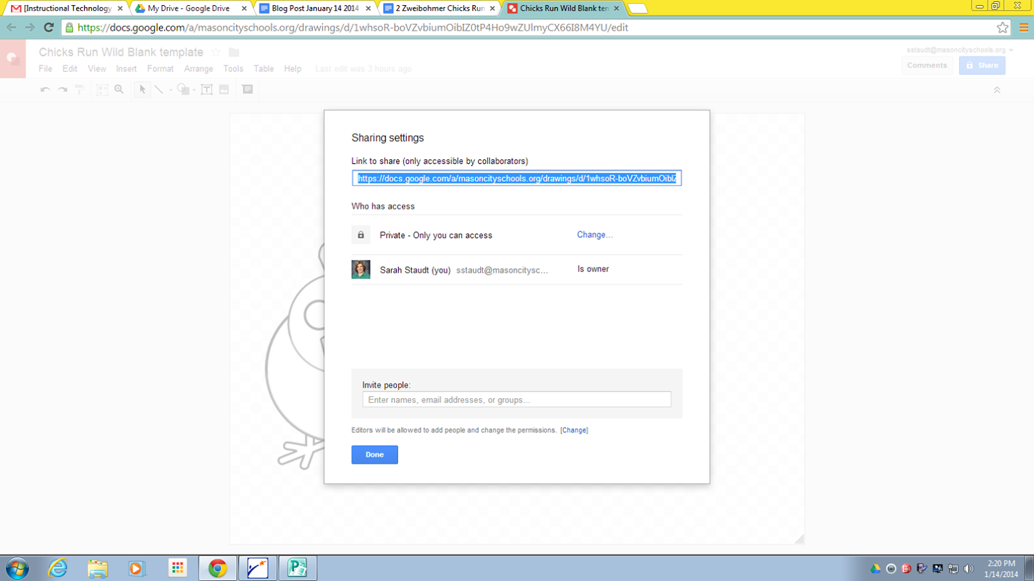Open a new Chrome tab
The image size is (1034, 581).
click(x=637, y=8)
